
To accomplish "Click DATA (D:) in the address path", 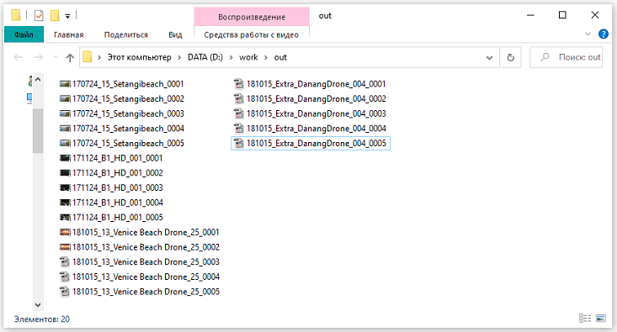I will coord(205,57).
